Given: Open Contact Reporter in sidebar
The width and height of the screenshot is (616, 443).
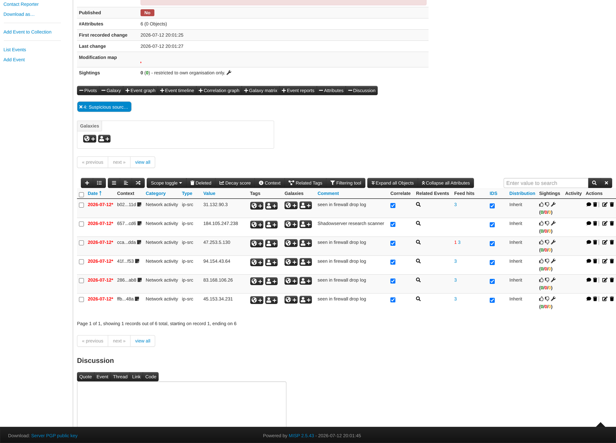Looking at the screenshot, I should (x=21, y=4).
